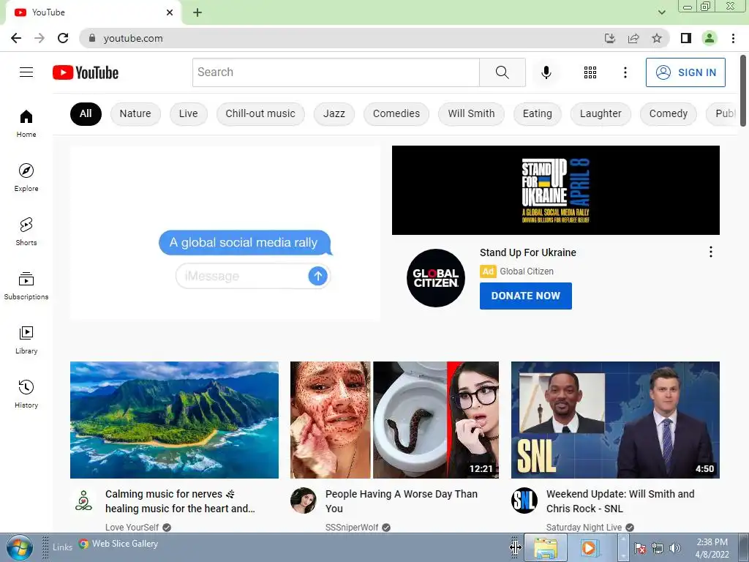Reload the page
Viewport: 749px width, 562px height.
tap(63, 38)
